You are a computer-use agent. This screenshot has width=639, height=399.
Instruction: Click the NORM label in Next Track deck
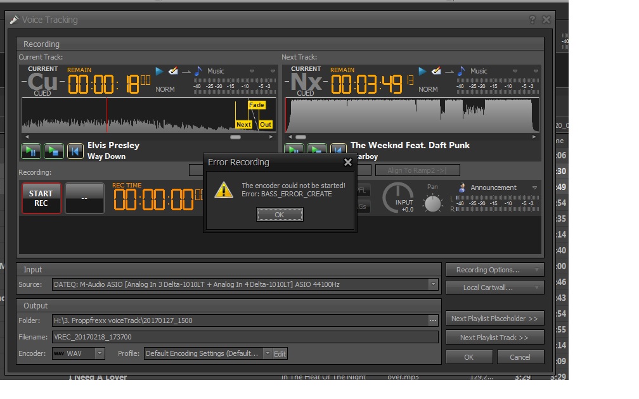coord(429,89)
